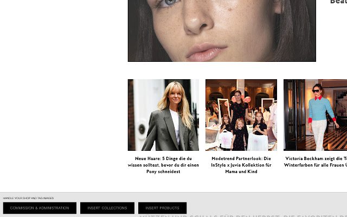
Task: Click the woman in blue sweater thumbnail
Action: [x=316, y=115]
